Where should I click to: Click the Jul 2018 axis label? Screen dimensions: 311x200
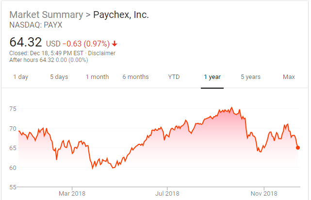tap(167, 193)
